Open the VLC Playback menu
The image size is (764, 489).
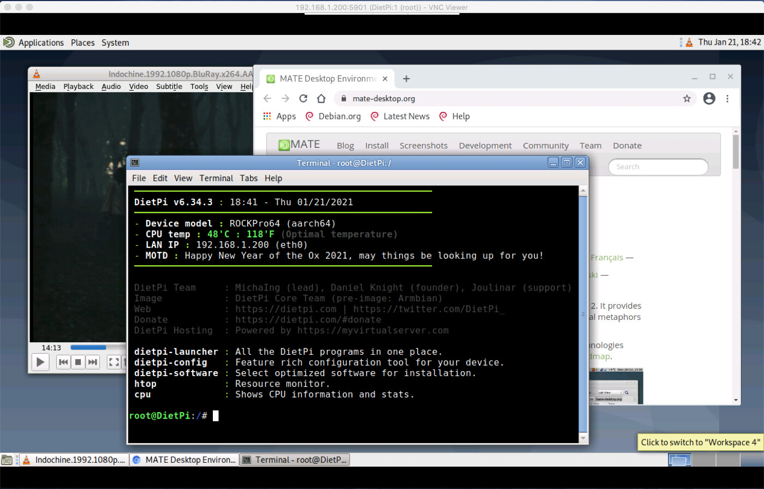(79, 86)
